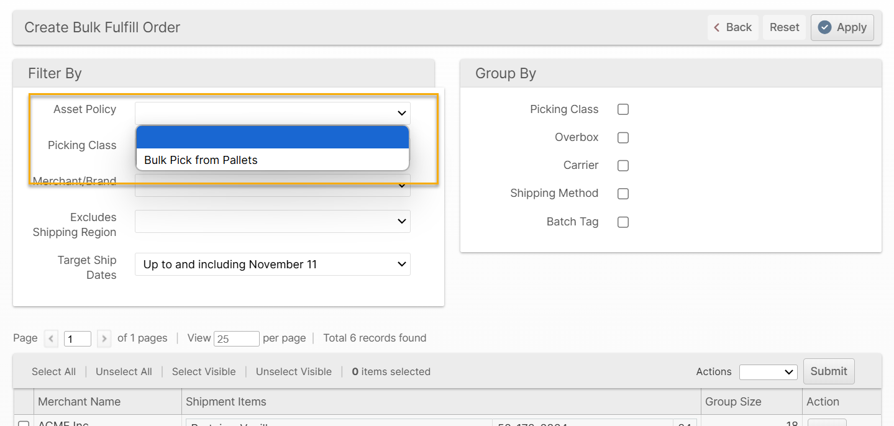The height and width of the screenshot is (426, 894).
Task: Choose the blank highlighted dropdown option
Action: tap(272, 137)
